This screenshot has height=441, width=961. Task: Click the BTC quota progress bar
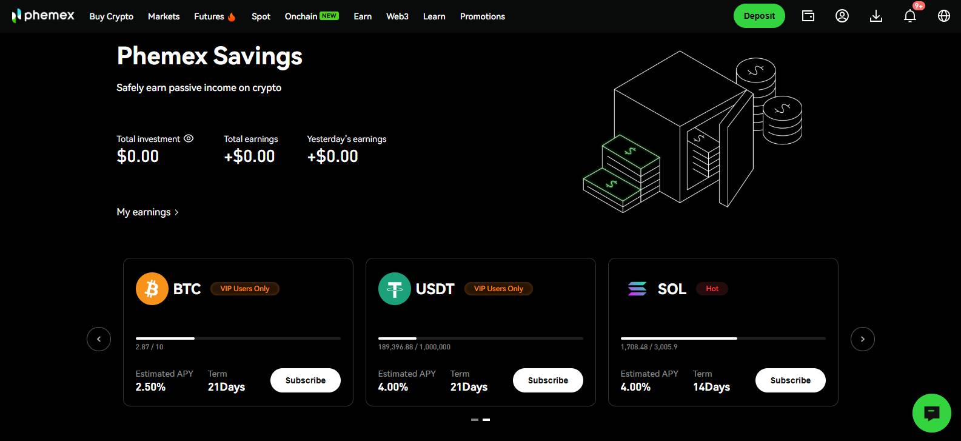(238, 338)
